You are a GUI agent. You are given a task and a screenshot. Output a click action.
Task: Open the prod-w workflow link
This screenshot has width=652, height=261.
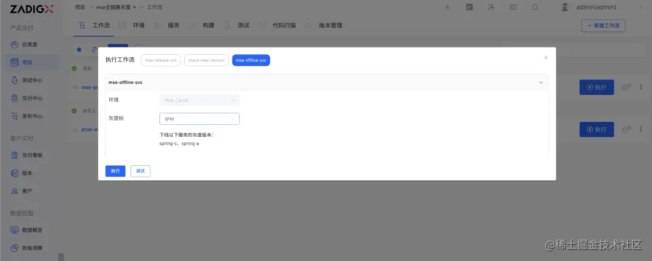tap(89, 130)
